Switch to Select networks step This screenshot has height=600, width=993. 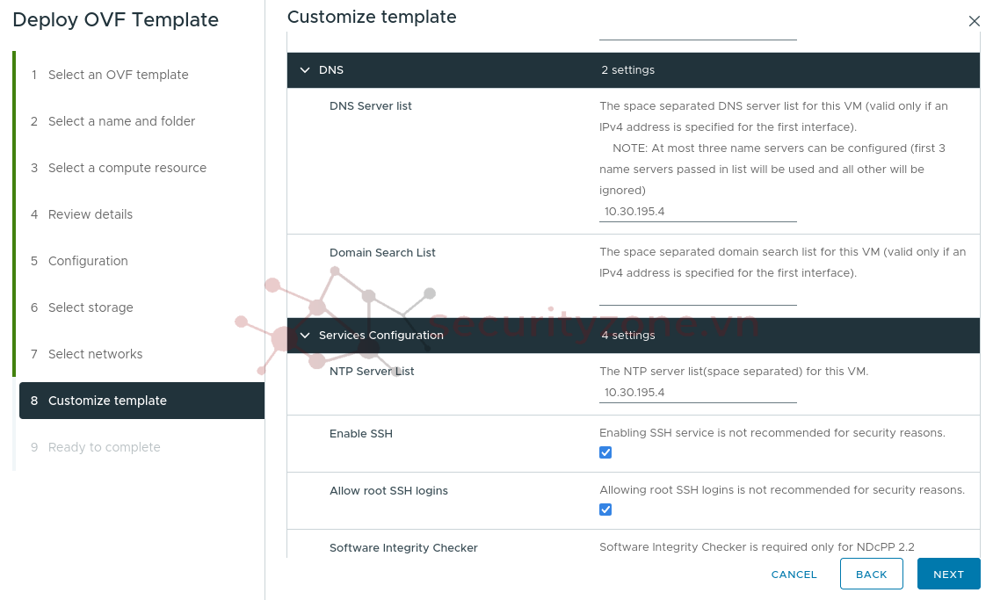95,354
